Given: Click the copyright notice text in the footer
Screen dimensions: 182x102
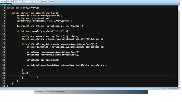Looking at the screenshot, I should pos(50,92).
